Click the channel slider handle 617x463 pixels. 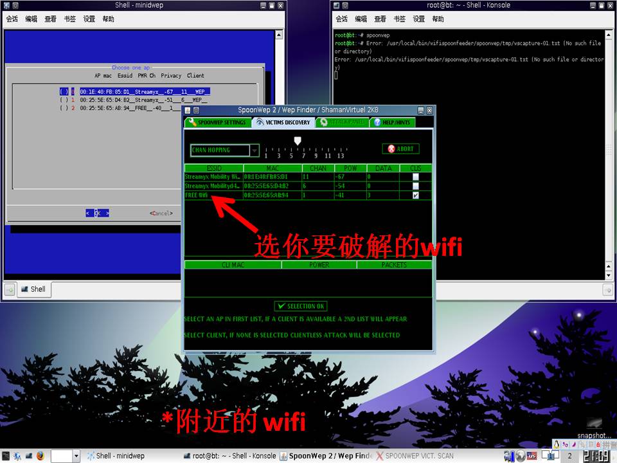(x=298, y=141)
